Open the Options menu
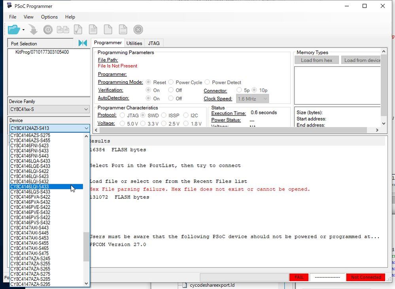This screenshot has width=395, height=289. tap(49, 17)
